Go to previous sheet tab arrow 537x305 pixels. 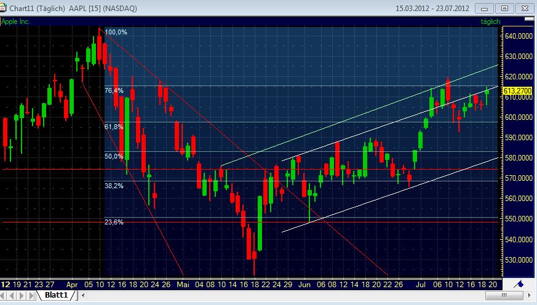[x=12, y=295]
